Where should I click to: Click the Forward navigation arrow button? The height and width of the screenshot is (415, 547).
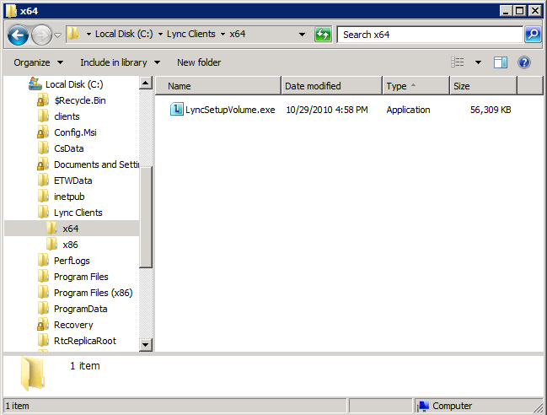[41, 35]
